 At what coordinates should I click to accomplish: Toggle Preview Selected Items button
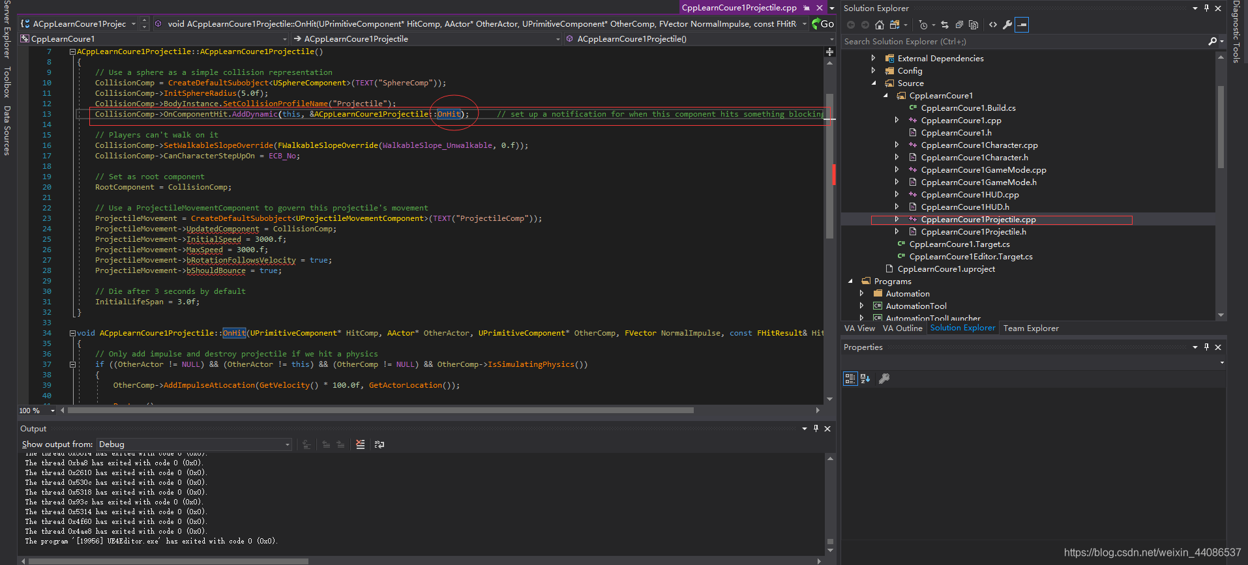1022,25
